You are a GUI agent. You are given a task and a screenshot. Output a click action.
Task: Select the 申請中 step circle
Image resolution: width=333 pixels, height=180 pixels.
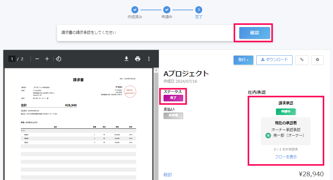tap(167, 10)
